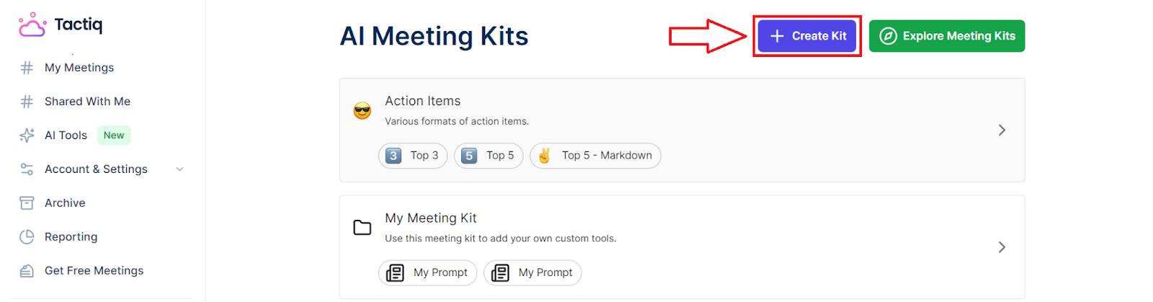1153x302 pixels.
Task: Click the Archive box icon
Action: click(27, 203)
